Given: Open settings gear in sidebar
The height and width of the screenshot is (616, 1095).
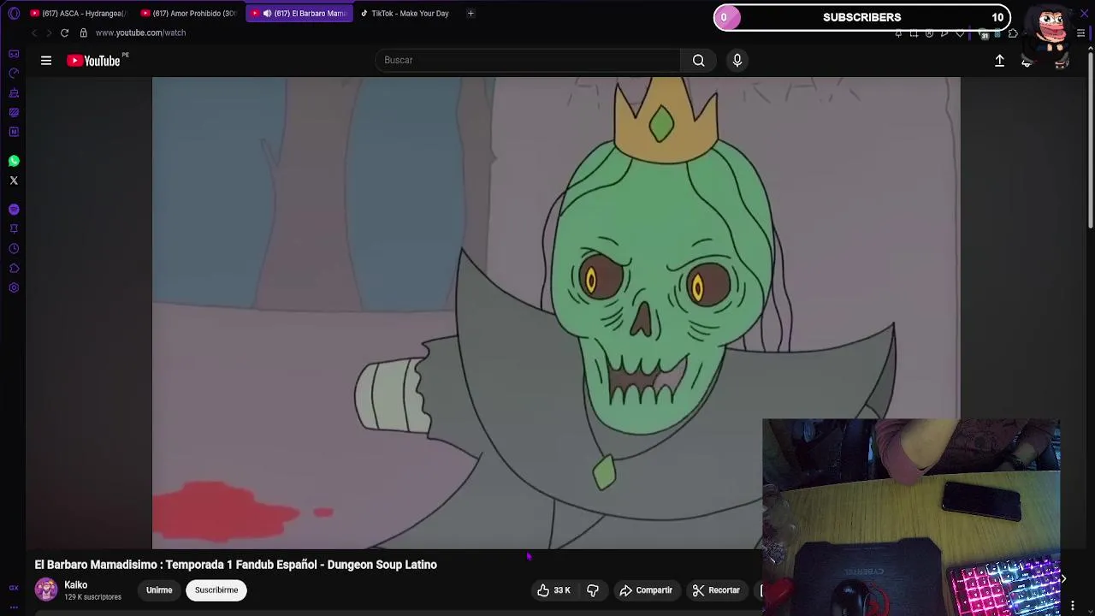Looking at the screenshot, I should pos(14,288).
